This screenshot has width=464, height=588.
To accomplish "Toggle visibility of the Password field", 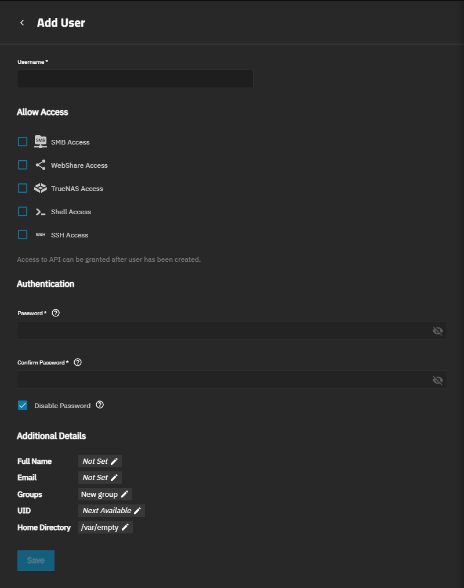I will click(x=438, y=331).
